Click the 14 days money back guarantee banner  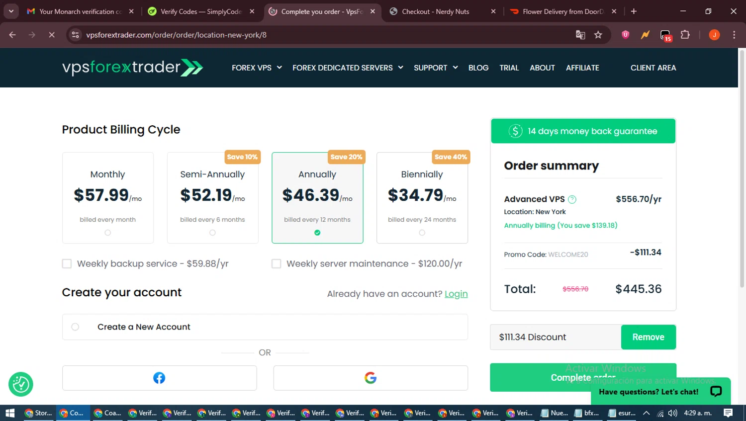click(x=583, y=131)
